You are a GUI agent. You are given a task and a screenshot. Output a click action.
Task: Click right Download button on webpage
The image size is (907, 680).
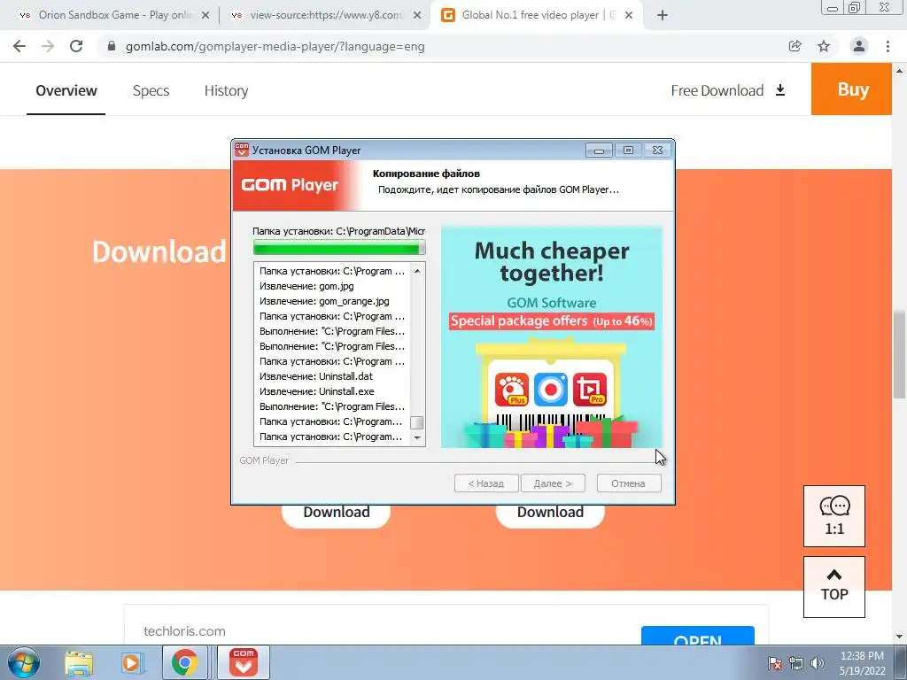click(550, 513)
